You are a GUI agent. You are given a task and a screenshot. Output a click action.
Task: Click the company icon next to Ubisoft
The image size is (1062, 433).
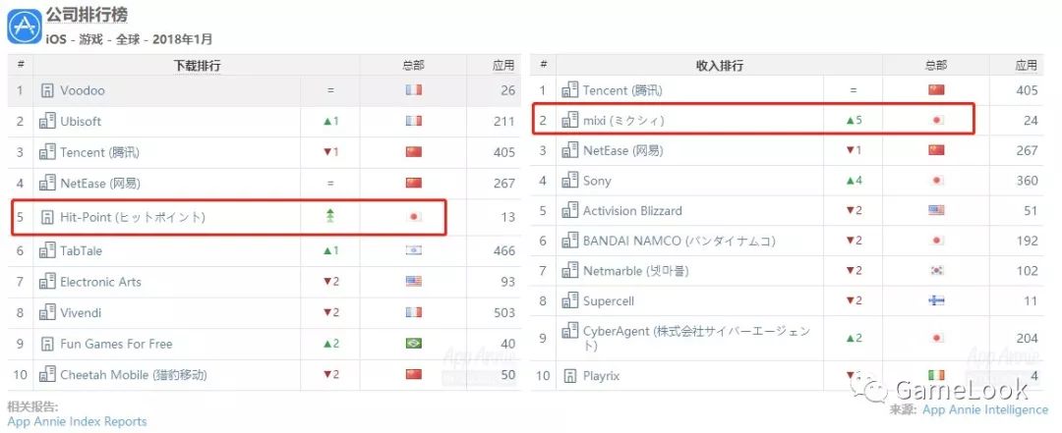(x=47, y=122)
